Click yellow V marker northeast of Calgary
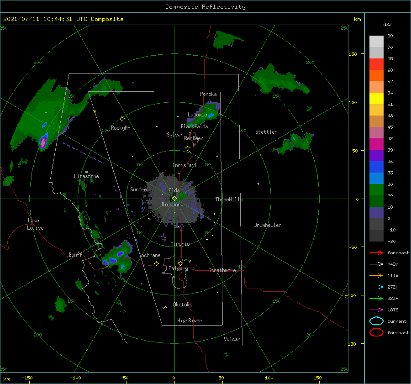Viewport: 411px width, 384px height. click(x=190, y=261)
